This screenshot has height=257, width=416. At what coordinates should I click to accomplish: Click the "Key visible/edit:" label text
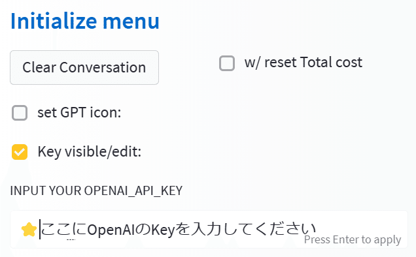[90, 152]
